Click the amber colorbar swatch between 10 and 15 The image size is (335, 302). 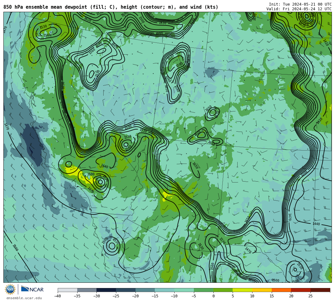coord(262,290)
